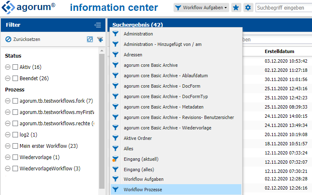Click minus circle next to WiedervorlageWorkflow (3)
The width and height of the screenshot is (312, 195).
(8, 169)
